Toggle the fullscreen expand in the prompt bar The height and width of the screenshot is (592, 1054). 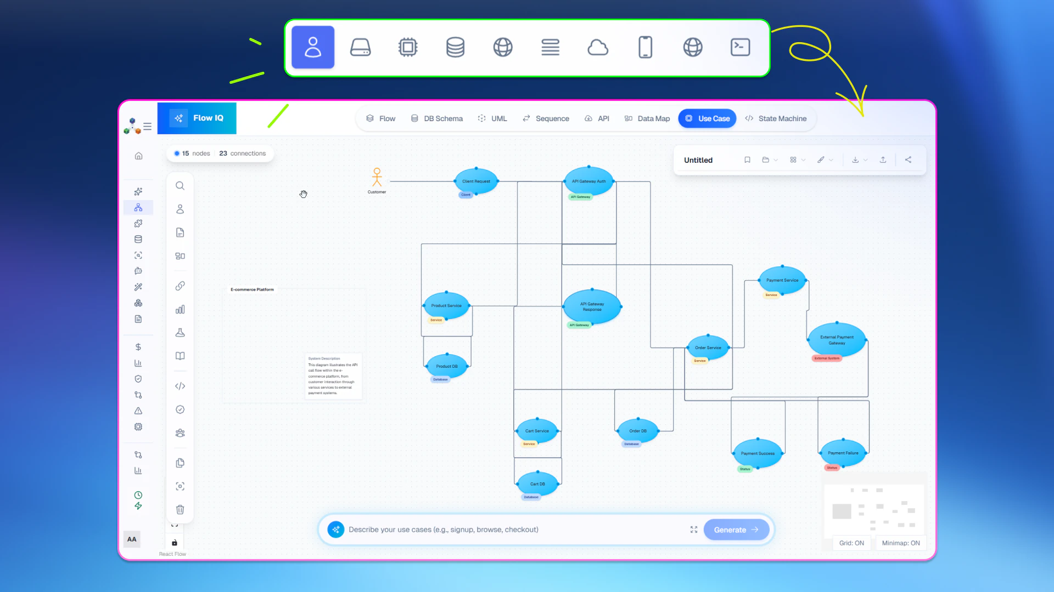pos(693,530)
